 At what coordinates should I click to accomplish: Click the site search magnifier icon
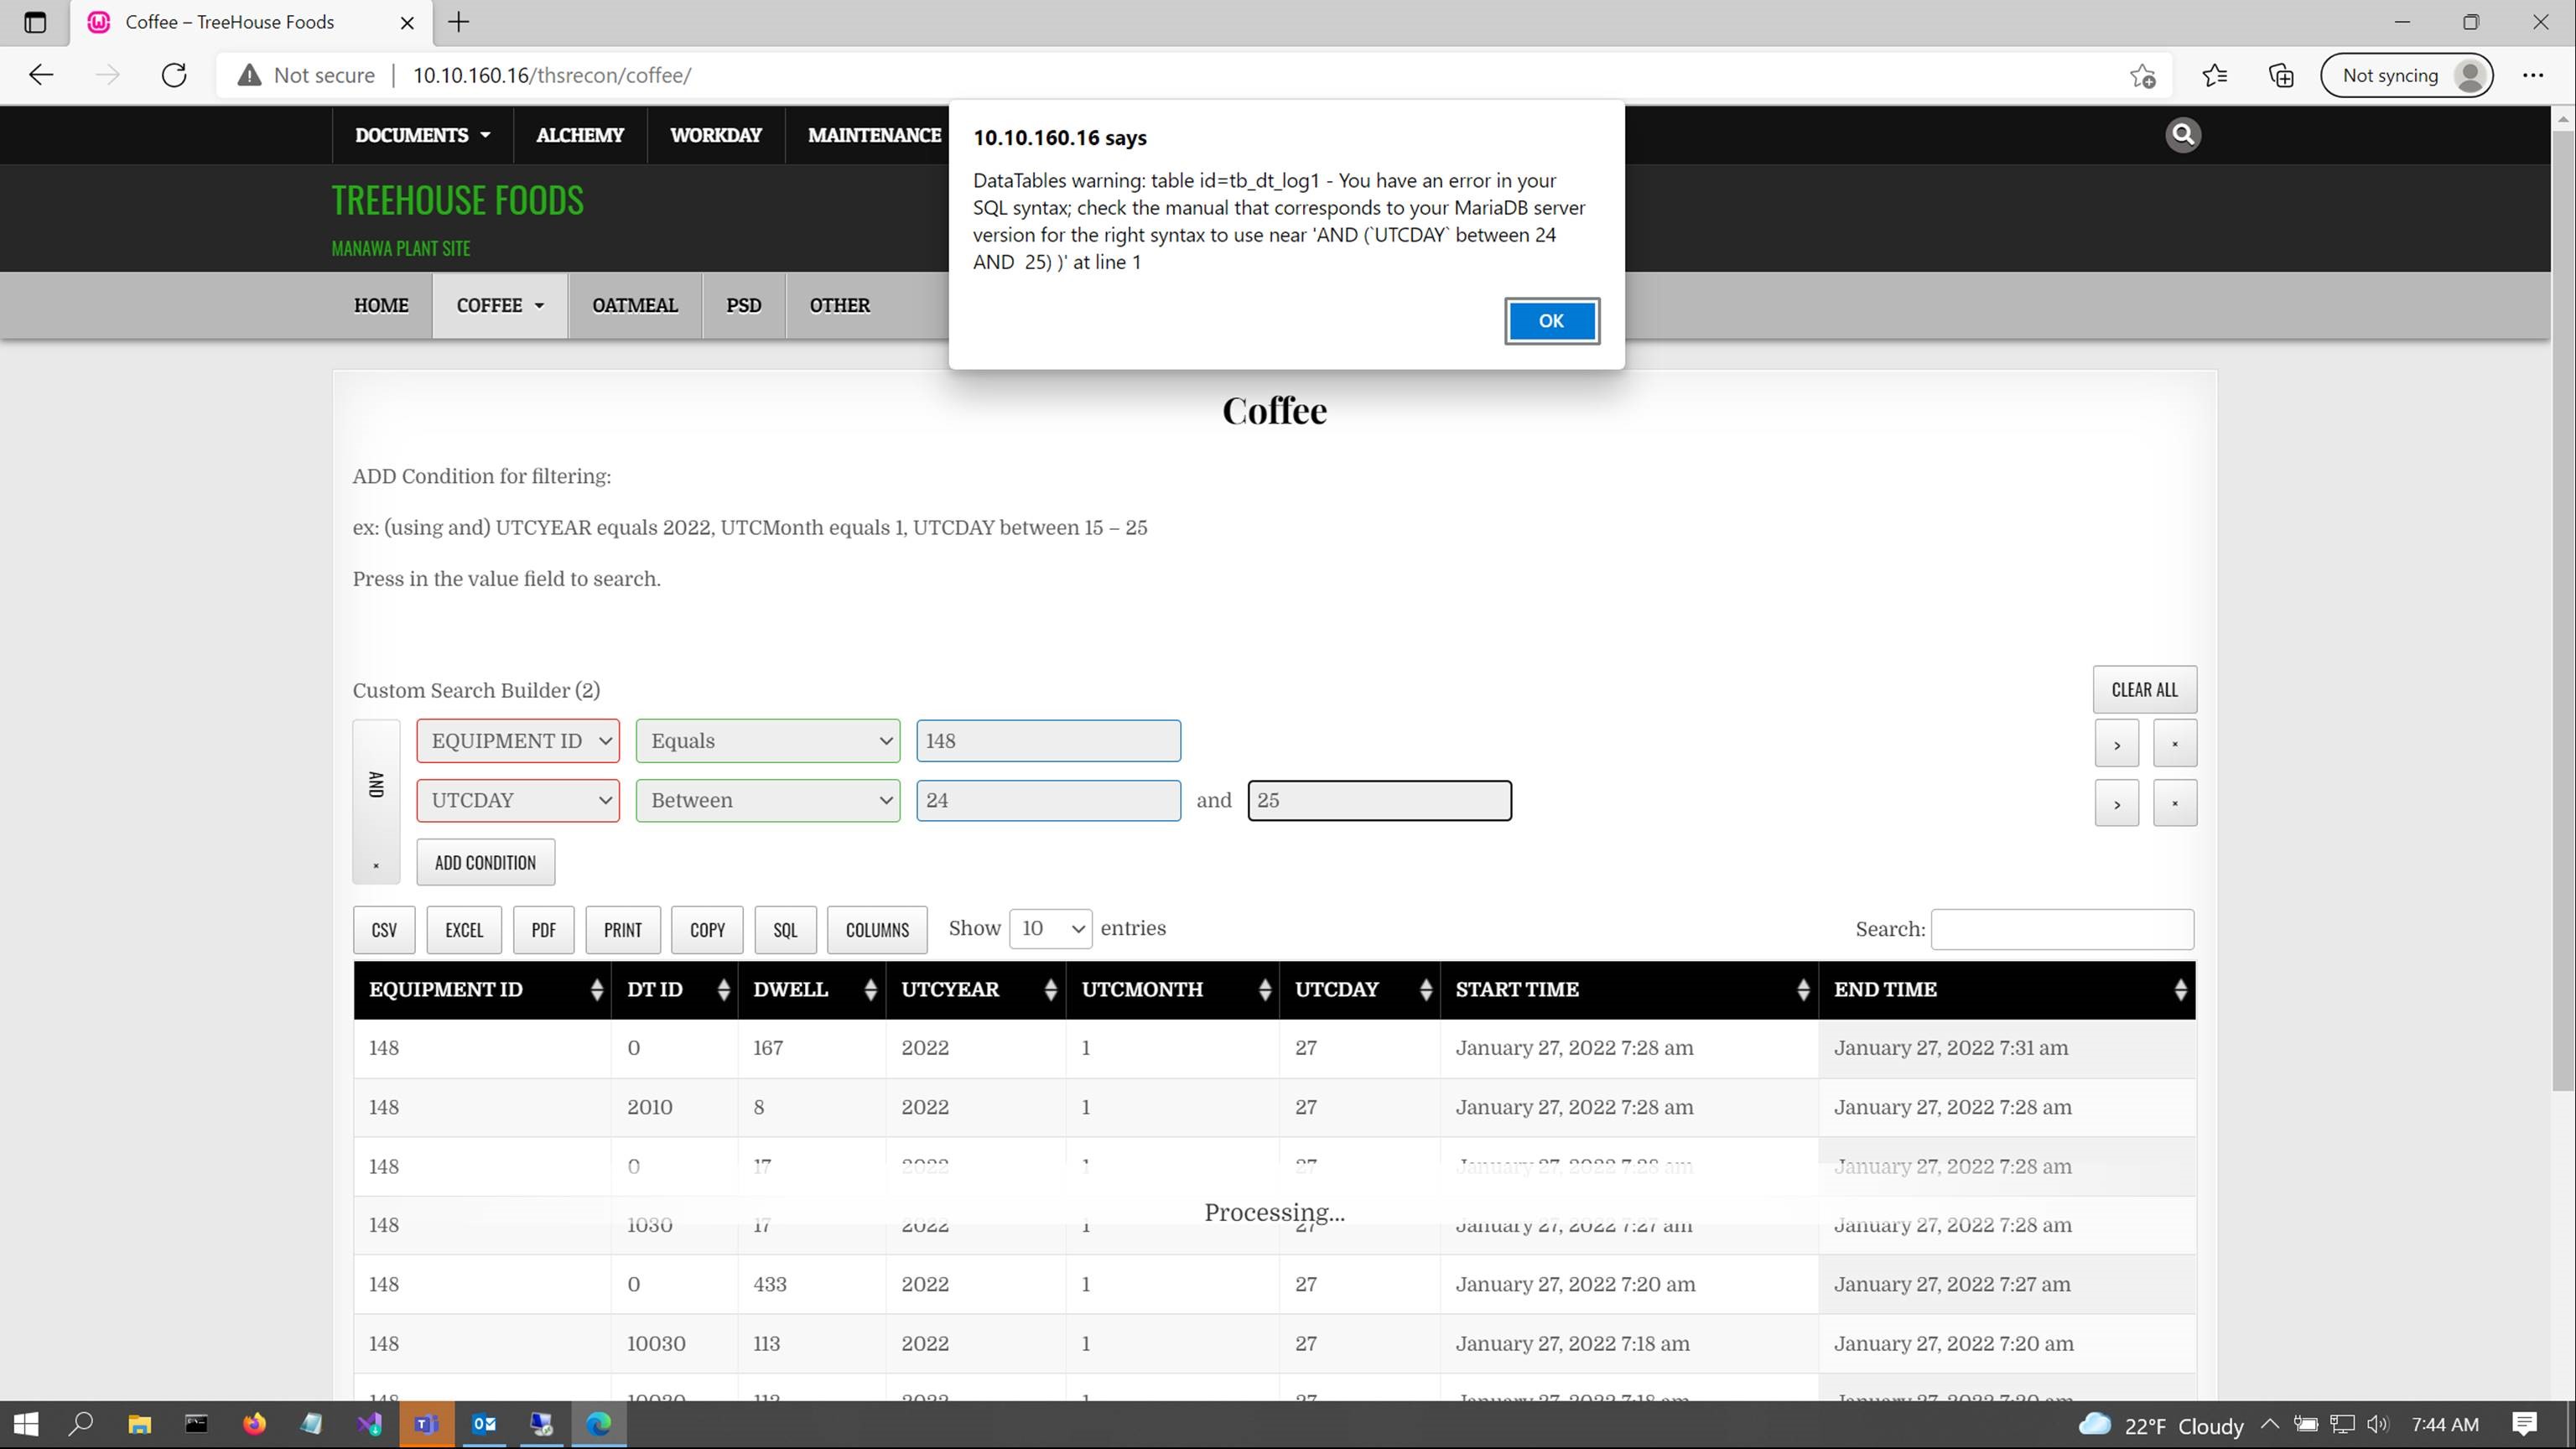point(2183,134)
